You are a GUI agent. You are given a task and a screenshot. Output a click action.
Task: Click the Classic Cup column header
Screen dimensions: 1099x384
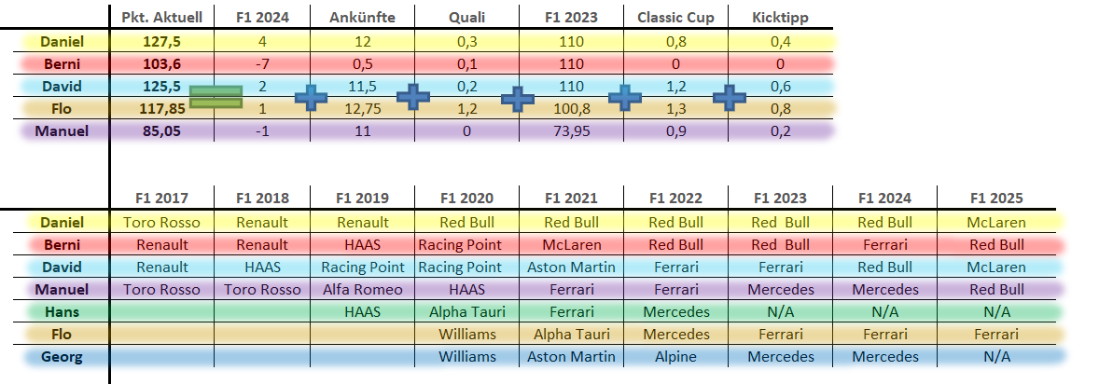click(675, 18)
